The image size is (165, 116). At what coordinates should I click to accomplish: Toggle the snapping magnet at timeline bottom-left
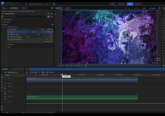click(x=2, y=112)
